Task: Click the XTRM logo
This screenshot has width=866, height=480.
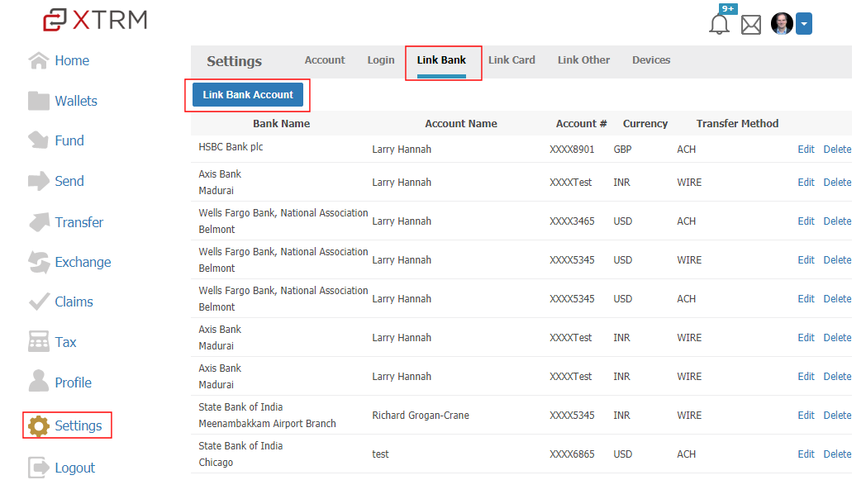Action: pyautogui.click(x=96, y=20)
